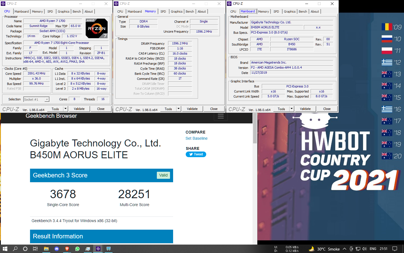Viewport: 404px width, 253px height.
Task: Open Discord from the taskbar
Action: coord(57,249)
